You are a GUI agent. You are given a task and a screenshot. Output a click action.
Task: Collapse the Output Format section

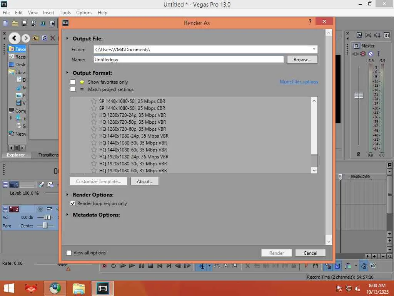pyautogui.click(x=67, y=73)
